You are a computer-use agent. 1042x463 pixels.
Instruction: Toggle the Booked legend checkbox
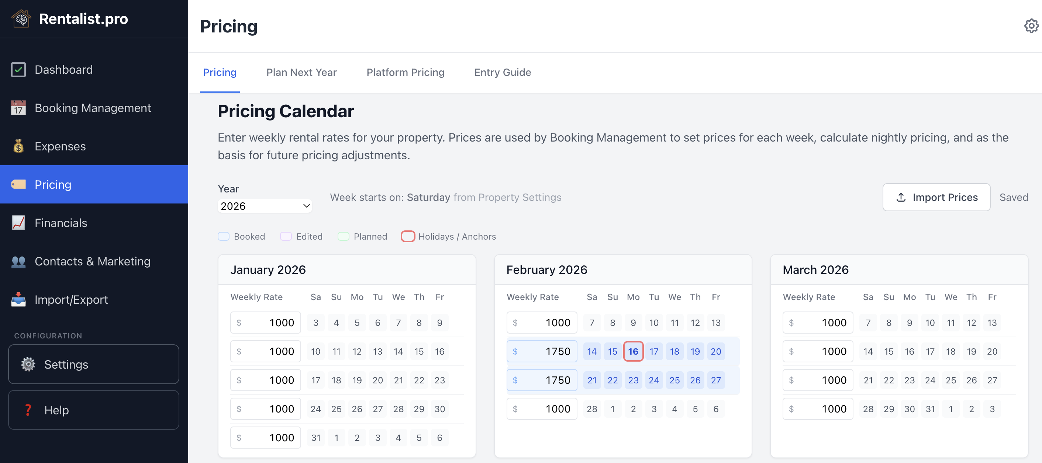coord(224,236)
